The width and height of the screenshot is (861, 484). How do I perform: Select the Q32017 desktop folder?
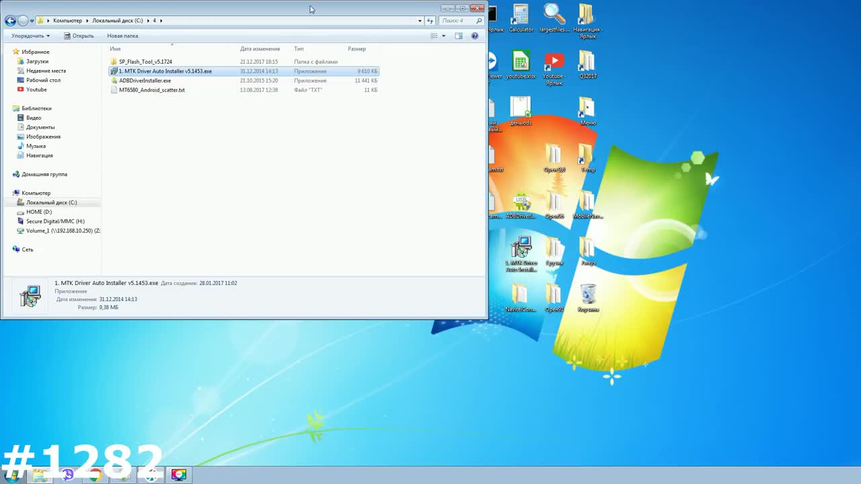pos(587,65)
